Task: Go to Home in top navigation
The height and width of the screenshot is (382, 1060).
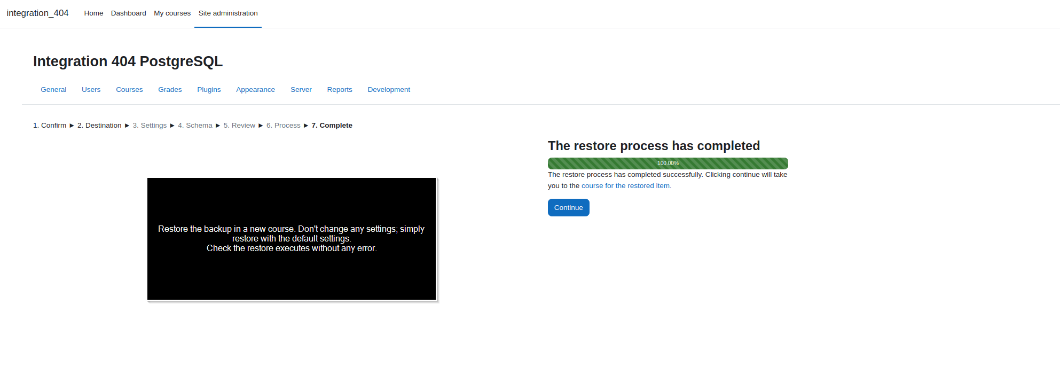Action: pos(93,13)
